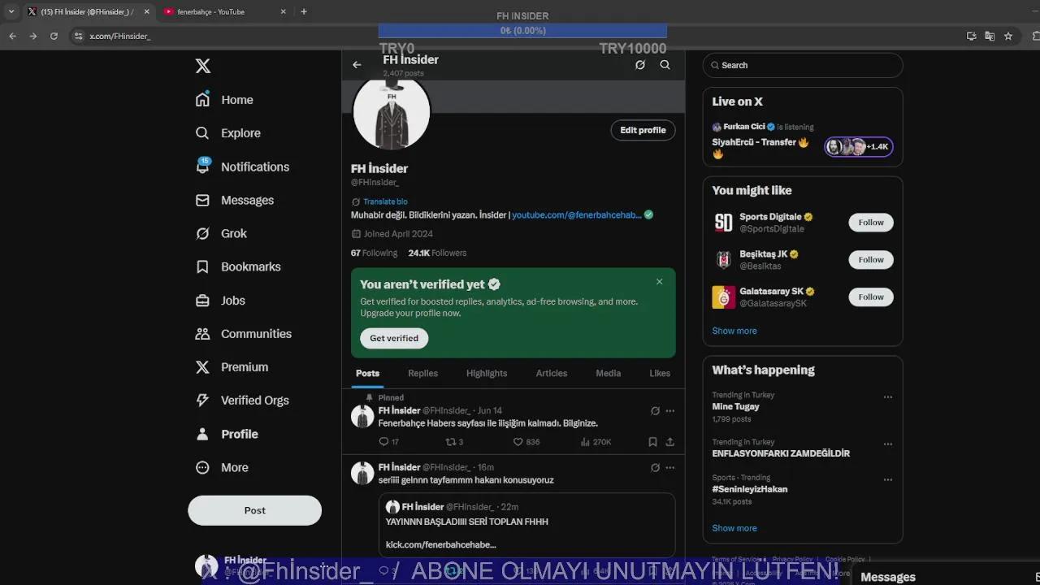Like the pinned Fenerbahçe Habers post

(x=518, y=442)
